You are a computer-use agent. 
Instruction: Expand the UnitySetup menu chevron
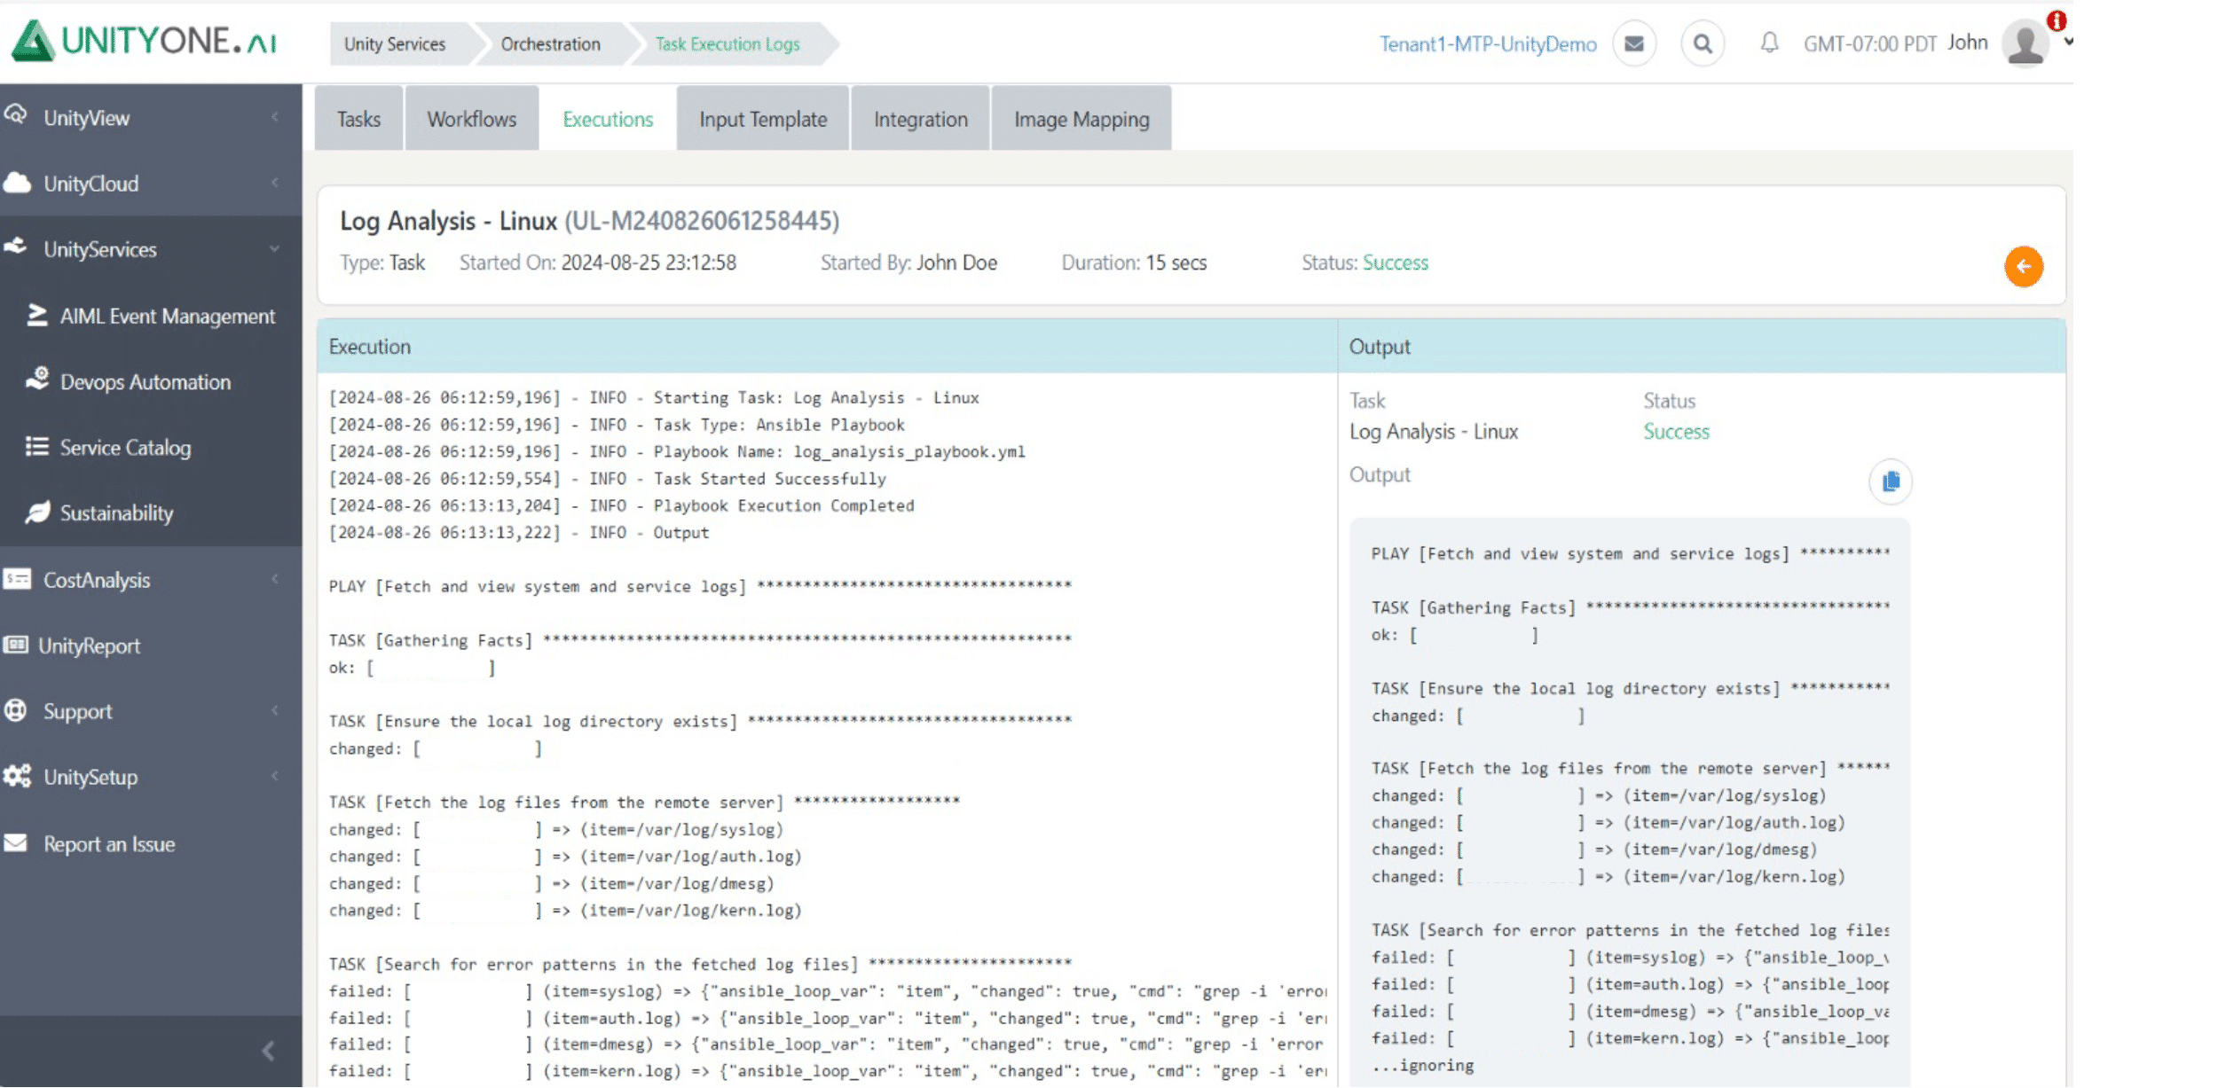[x=275, y=775]
